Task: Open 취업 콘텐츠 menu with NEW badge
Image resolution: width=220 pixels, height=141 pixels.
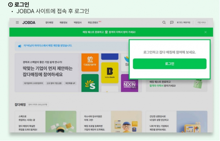Action: coord(93,23)
